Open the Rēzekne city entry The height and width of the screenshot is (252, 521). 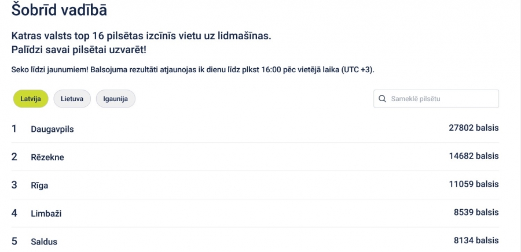pyautogui.click(x=47, y=157)
